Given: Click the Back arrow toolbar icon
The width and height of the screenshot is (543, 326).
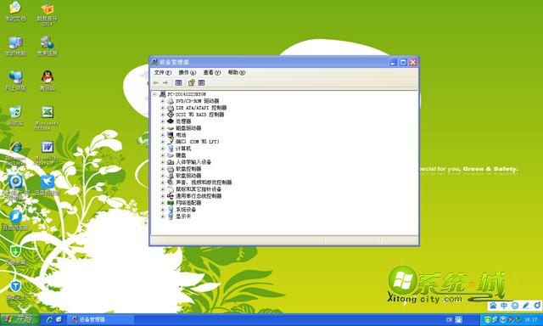Looking at the screenshot, I should 156,83.
